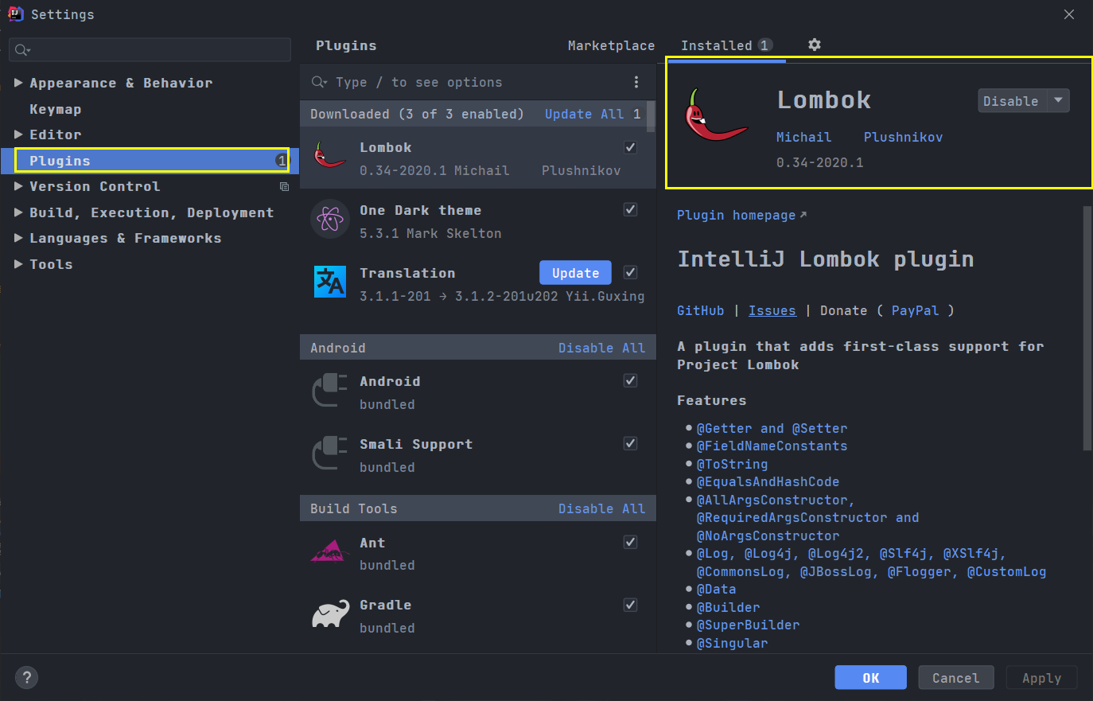Expand the Editor settings node

(x=18, y=134)
